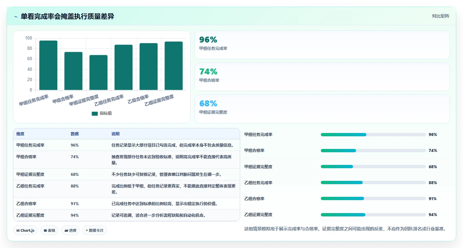Select the 甲组任务完成率 table row cell
The image size is (463, 248).
point(30,145)
